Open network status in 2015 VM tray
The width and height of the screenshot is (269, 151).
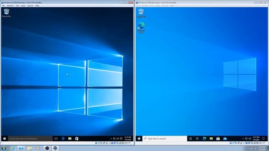click(114, 138)
